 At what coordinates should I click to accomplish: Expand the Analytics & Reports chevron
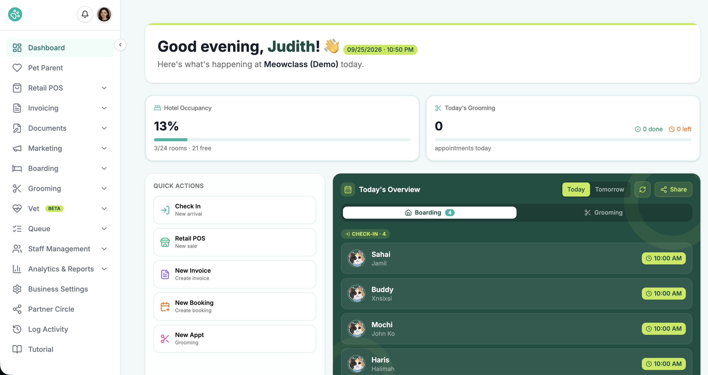(104, 269)
